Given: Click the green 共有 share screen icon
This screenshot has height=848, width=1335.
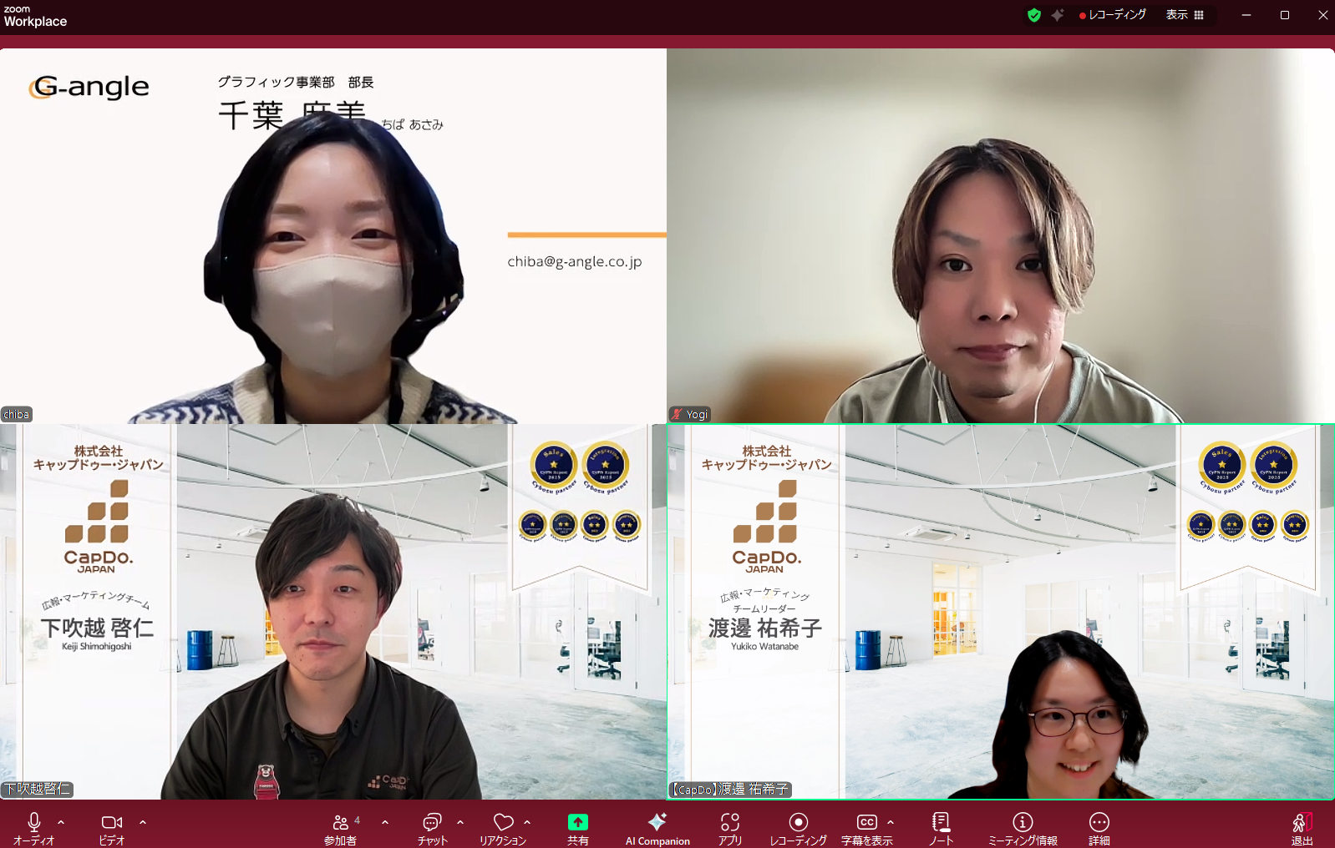Looking at the screenshot, I should click(577, 823).
